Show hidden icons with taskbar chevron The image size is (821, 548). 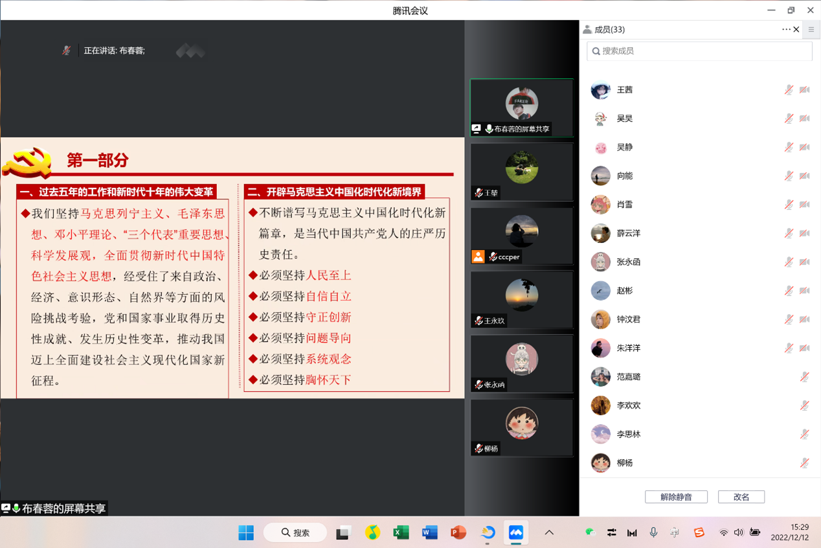tap(549, 532)
